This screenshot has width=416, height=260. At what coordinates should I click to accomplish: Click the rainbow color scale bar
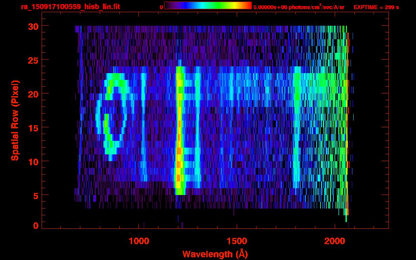208,5
